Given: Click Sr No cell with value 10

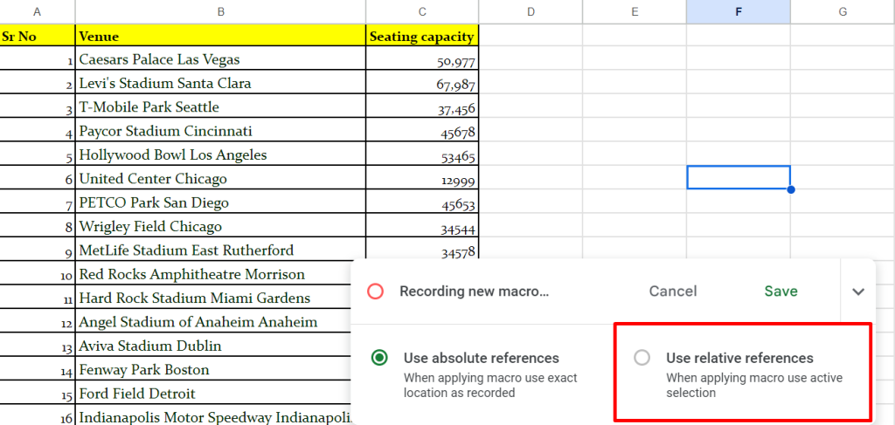Looking at the screenshot, I should (x=37, y=273).
